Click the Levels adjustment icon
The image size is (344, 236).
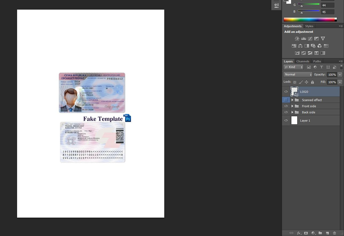303,39
